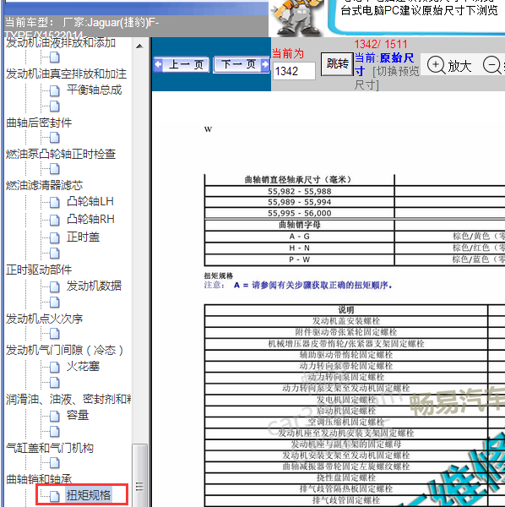Click page icon beside 火花塞
The height and width of the screenshot is (507, 505).
[55, 367]
